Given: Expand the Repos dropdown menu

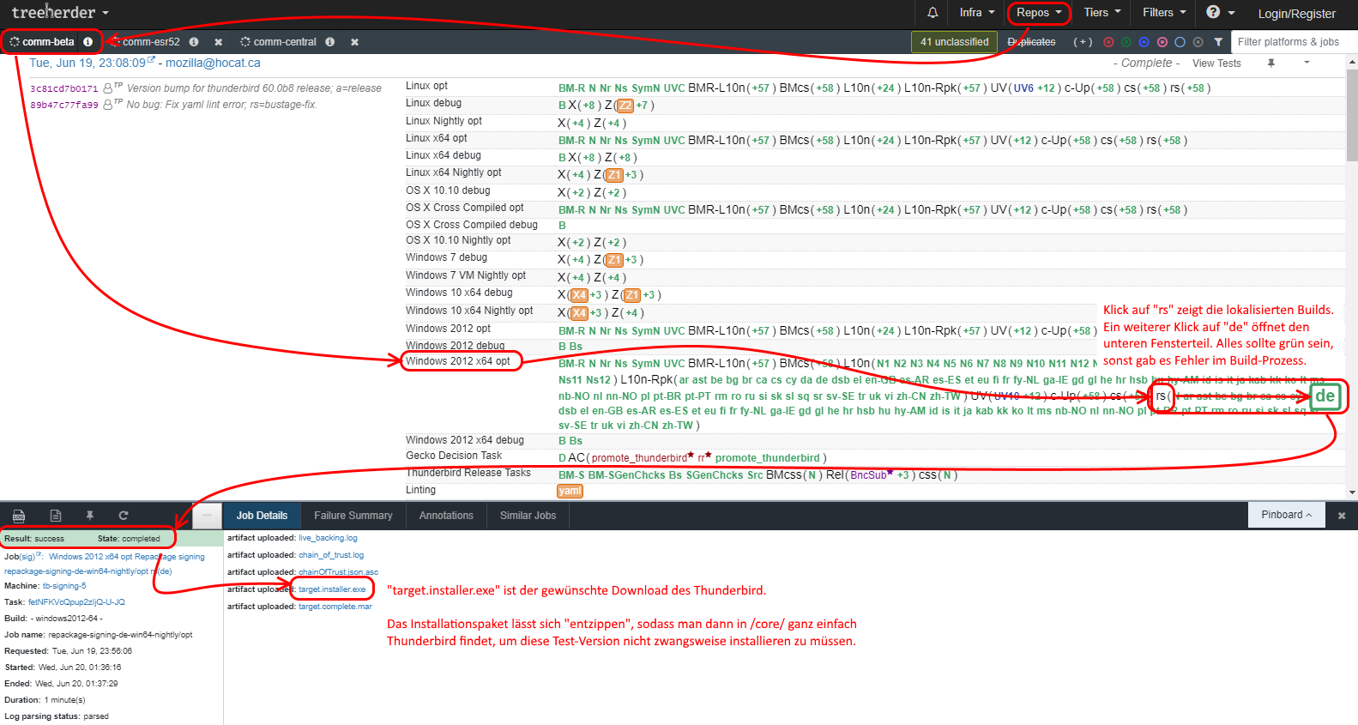Looking at the screenshot, I should (1039, 13).
